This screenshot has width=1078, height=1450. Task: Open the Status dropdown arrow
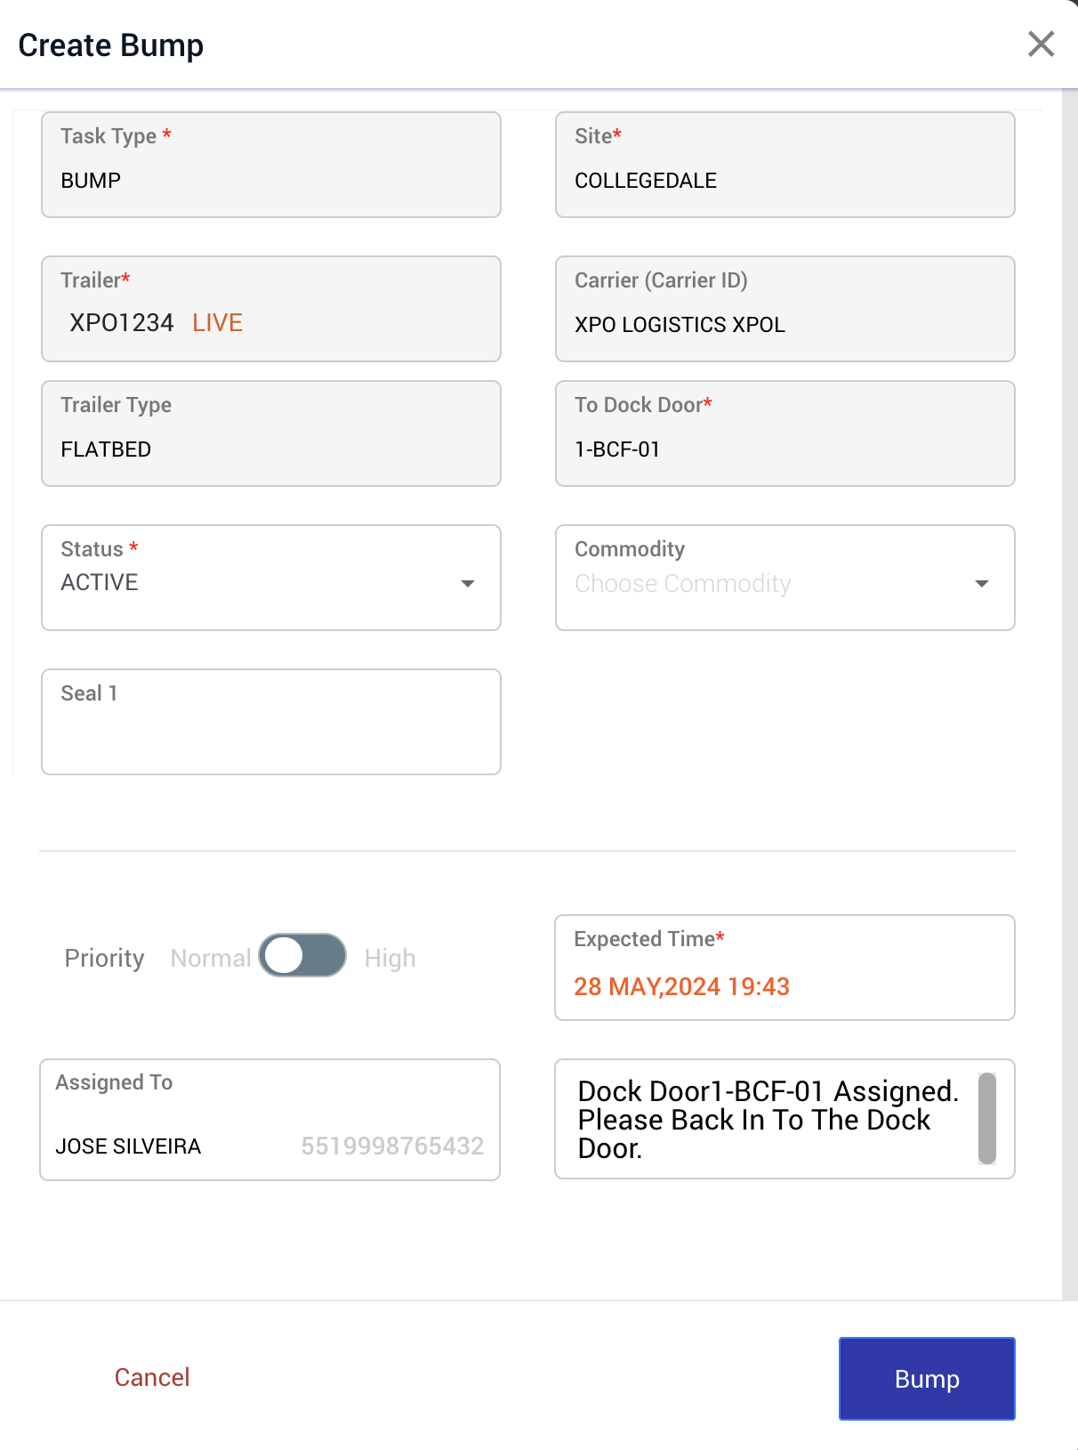tap(468, 584)
